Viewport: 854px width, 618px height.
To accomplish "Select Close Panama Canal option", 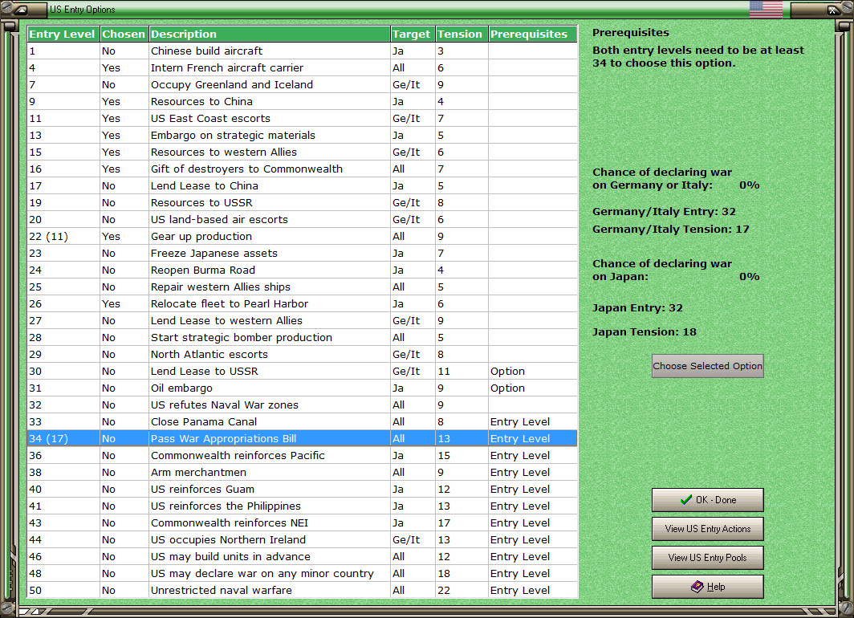I will click(303, 422).
